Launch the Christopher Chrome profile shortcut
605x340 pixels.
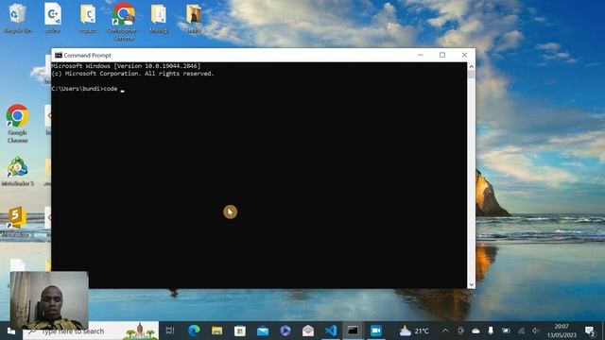pyautogui.click(x=124, y=21)
